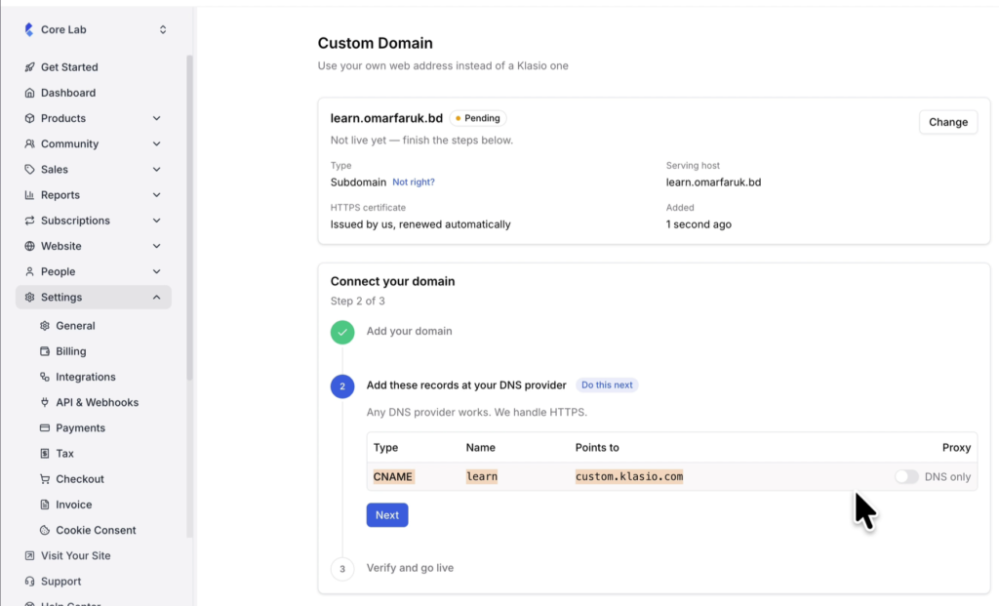999x606 pixels.
Task: Click the Payments card icon
Action: click(x=45, y=427)
